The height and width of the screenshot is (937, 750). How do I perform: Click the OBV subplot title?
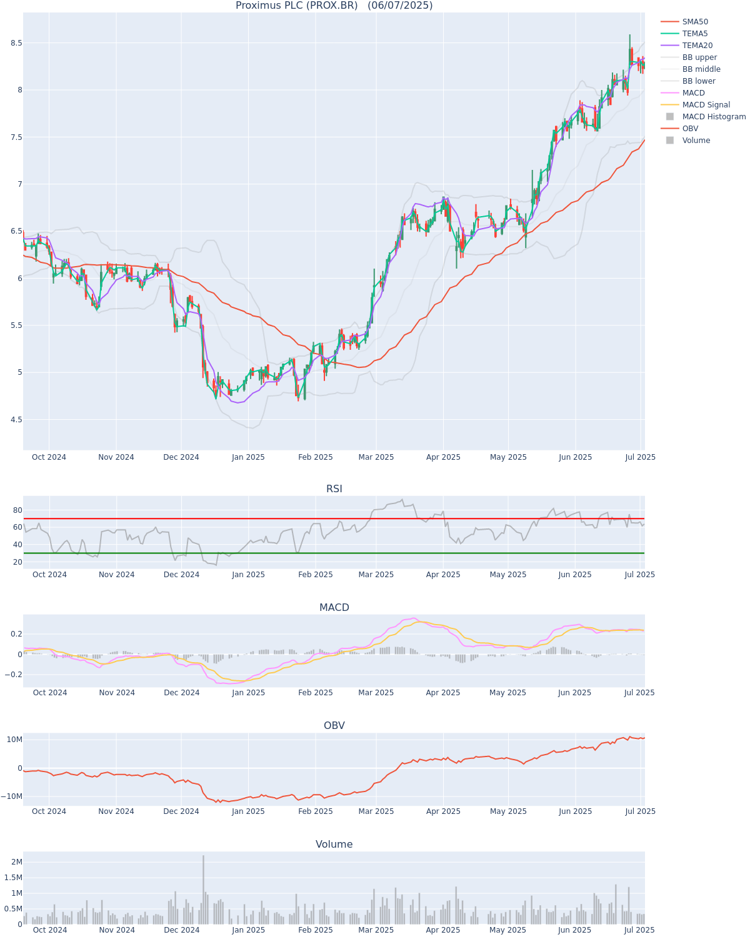[x=334, y=725]
